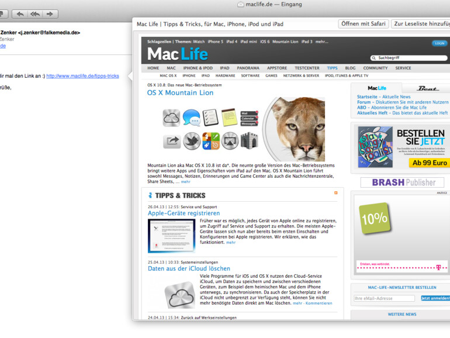The height and width of the screenshot is (338, 450).
Task: Click Forum – Diskutieren Sie link
Action: 403,102
